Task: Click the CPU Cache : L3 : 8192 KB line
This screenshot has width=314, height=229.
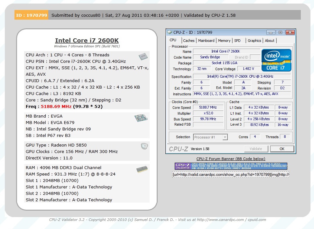Action: [53, 94]
